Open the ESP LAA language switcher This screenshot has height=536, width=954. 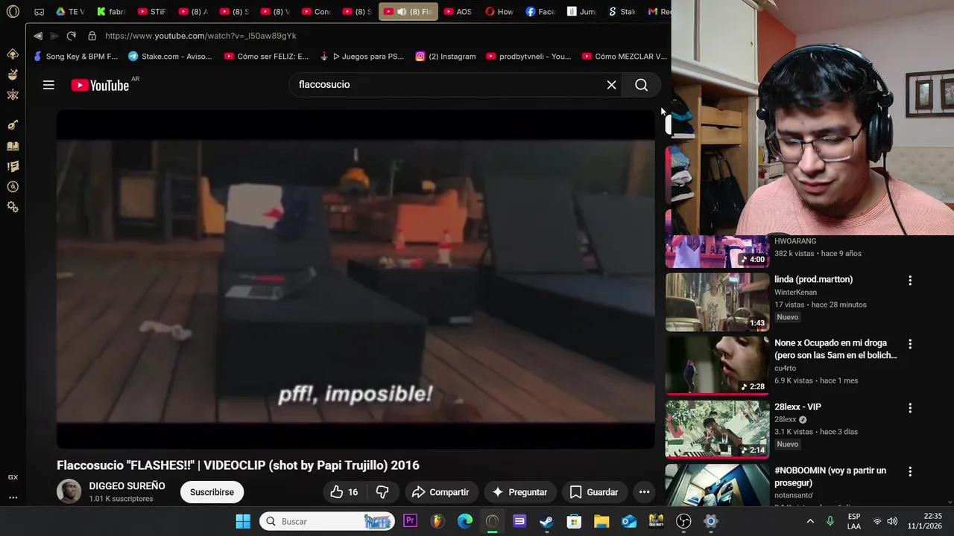point(854,521)
